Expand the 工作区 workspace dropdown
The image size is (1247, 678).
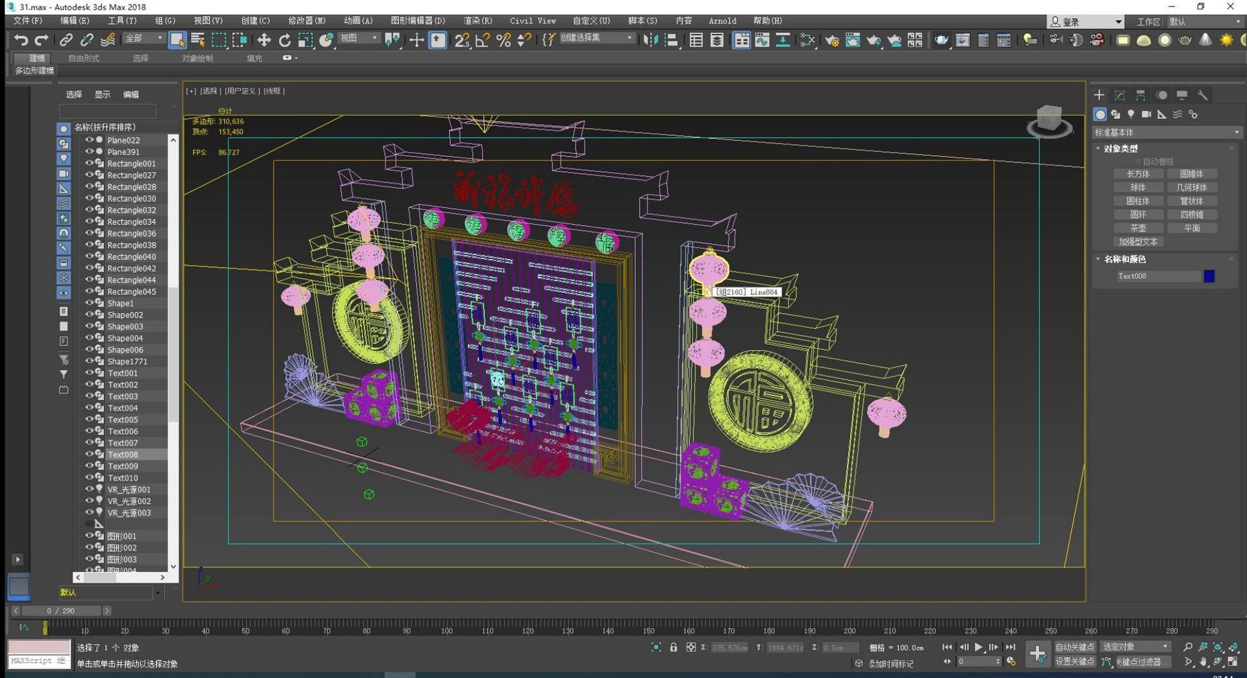click(x=1202, y=21)
